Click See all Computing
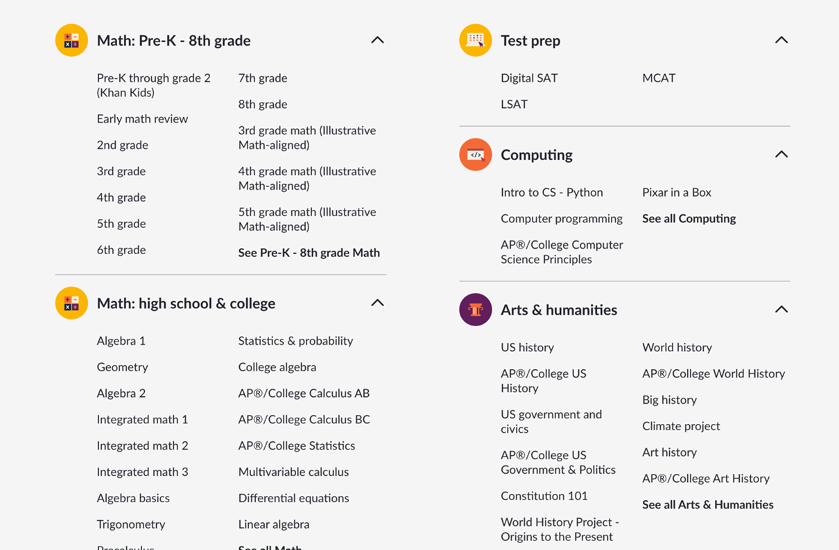This screenshot has height=550, width=839. (689, 218)
